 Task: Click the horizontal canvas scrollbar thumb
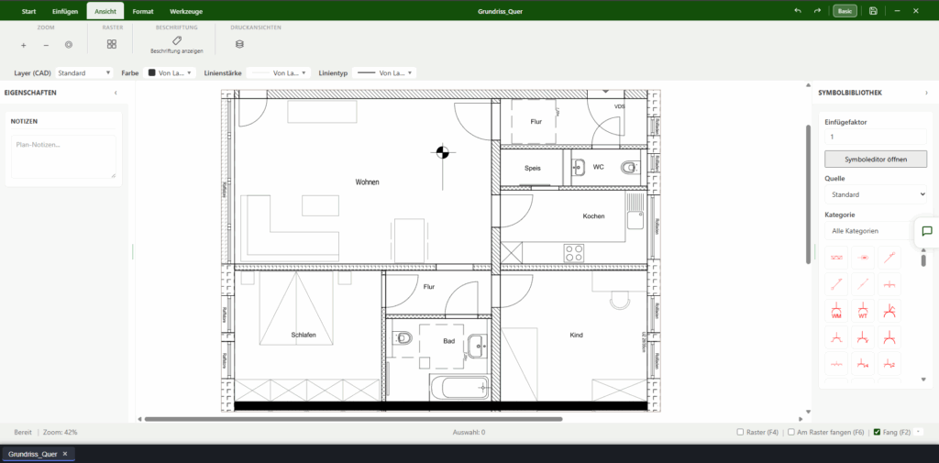[353, 419]
